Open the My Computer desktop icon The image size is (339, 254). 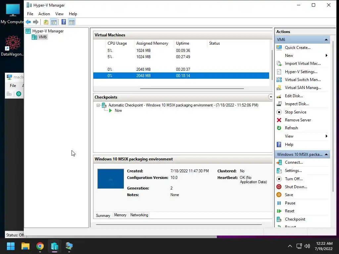(13, 13)
